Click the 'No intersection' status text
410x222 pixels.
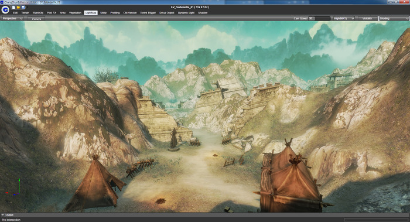click(x=11, y=220)
